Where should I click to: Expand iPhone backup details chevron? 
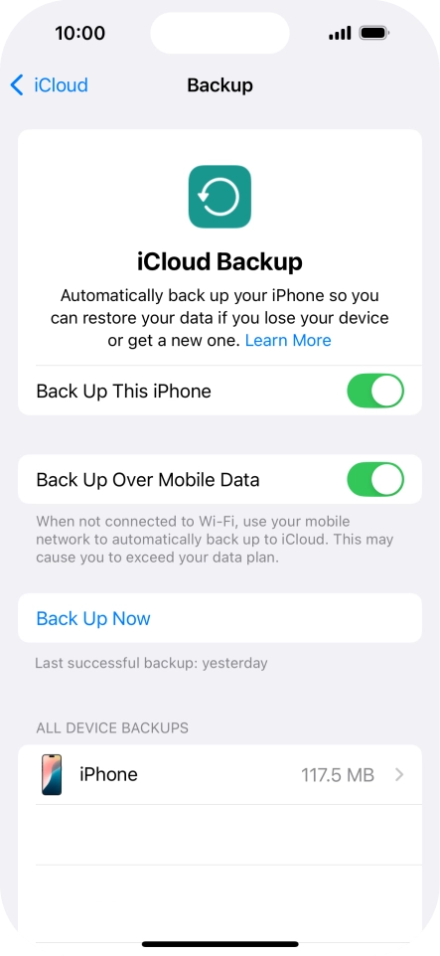tap(399, 774)
